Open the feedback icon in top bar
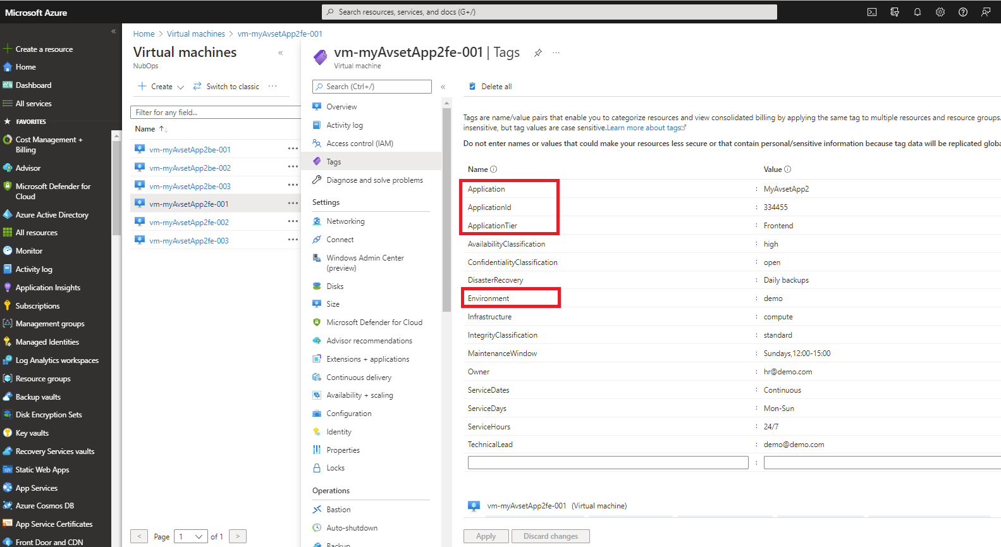The image size is (1001, 547). pos(986,12)
